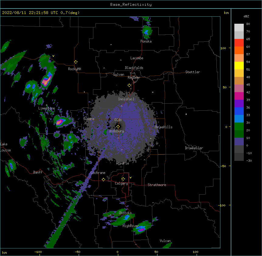Screen dimensions: 262x256
Task: Click the Limestone label
Action: pos(47,108)
